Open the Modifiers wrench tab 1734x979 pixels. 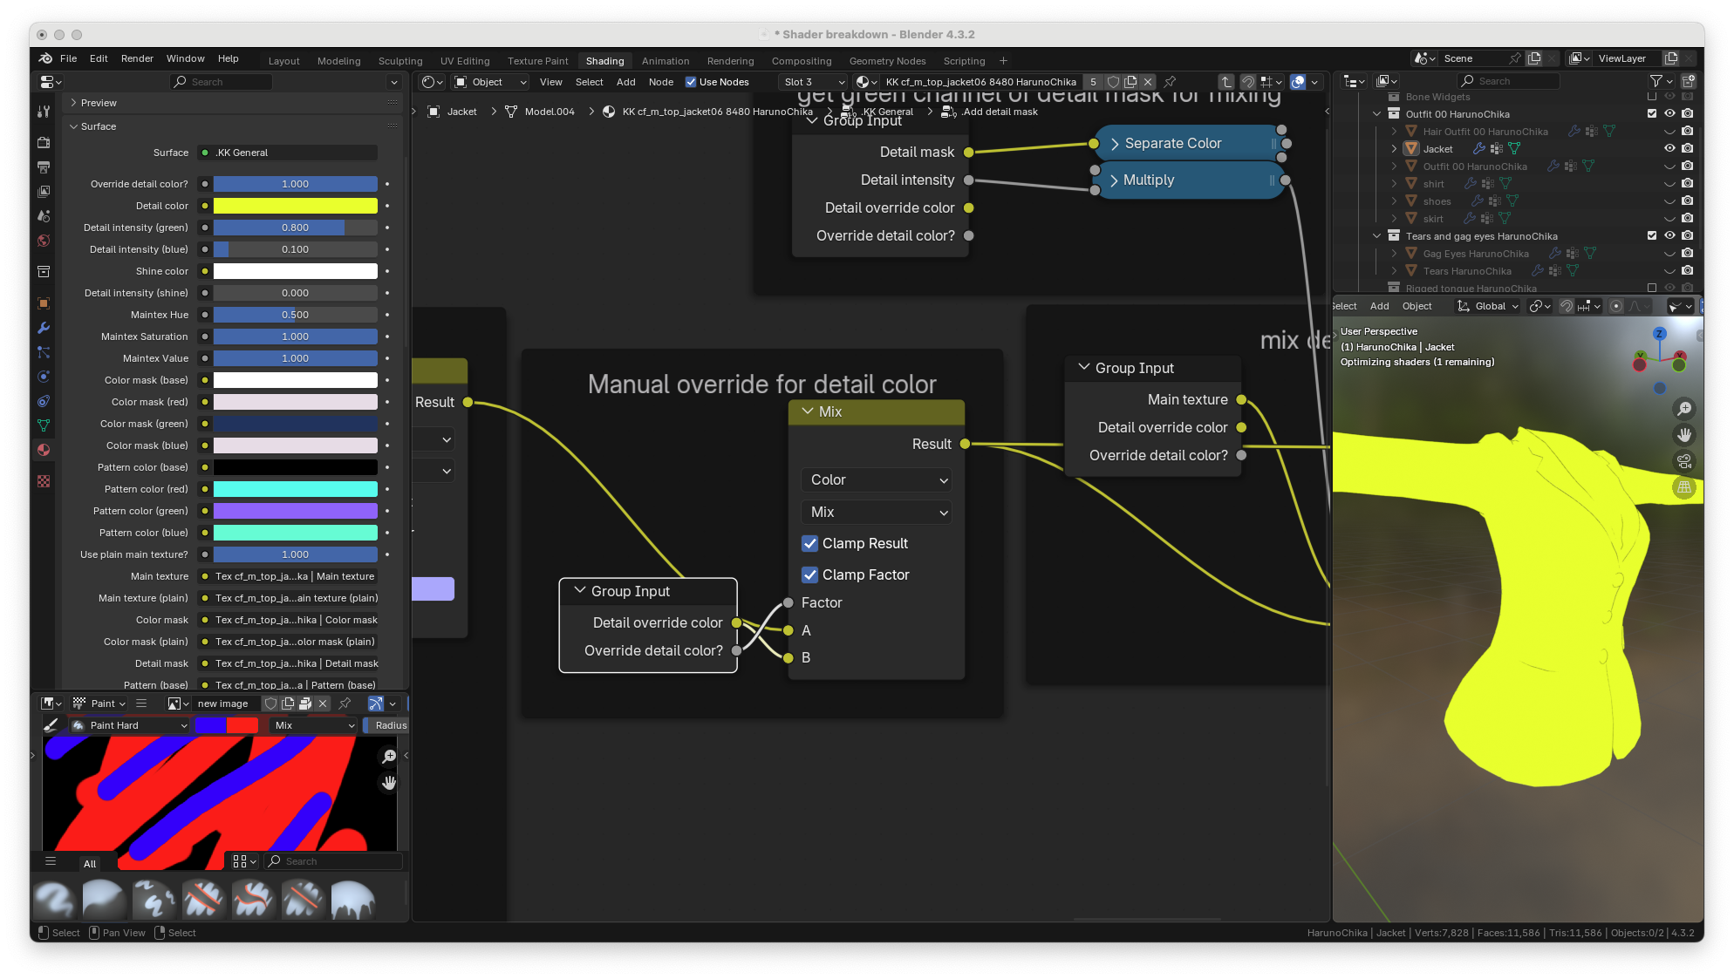44,328
